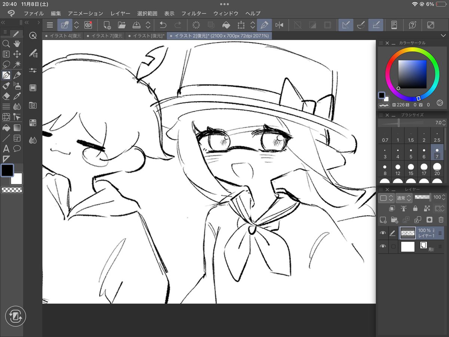Open the Sub Tool detail sliders panel
This screenshot has width=449, height=337.
coord(33,70)
